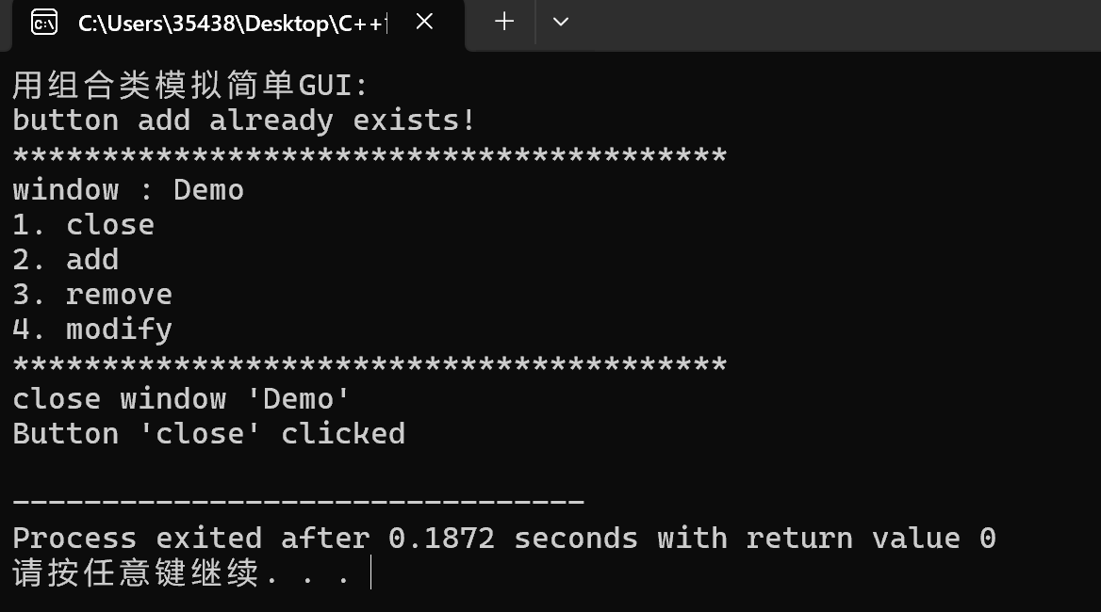Click the 'window : Demo' line
The width and height of the screenshot is (1101, 612).
(128, 190)
